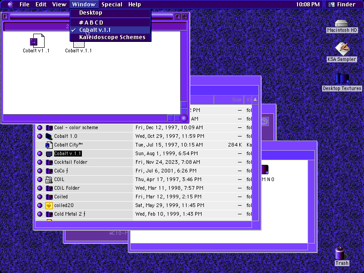364x273 pixels.
Task: Select the KSA Sampler desktop icon
Action: click(342, 49)
